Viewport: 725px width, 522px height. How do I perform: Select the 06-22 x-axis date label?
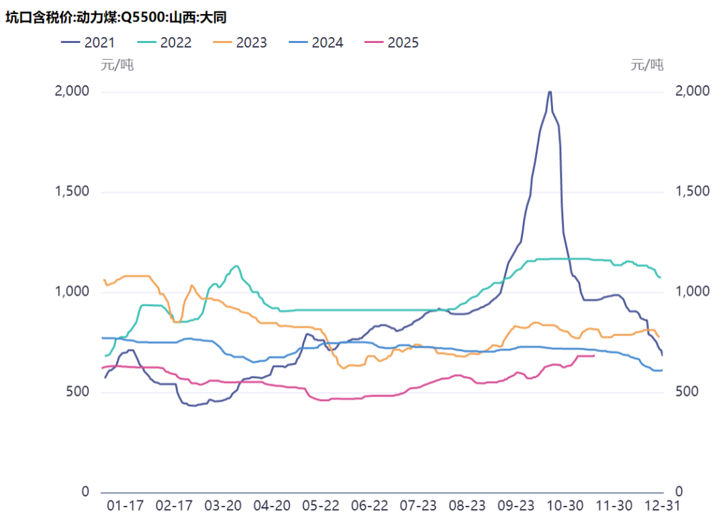(369, 505)
